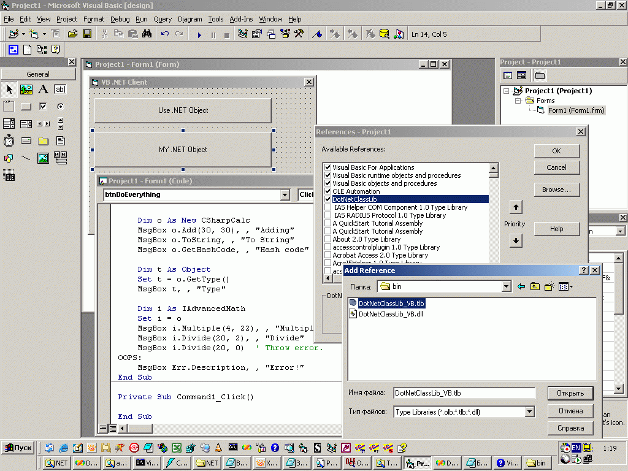Screen dimensions: 628x471
Task: Select the PictureBox control in toolbox
Action: pyautogui.click(x=26, y=90)
